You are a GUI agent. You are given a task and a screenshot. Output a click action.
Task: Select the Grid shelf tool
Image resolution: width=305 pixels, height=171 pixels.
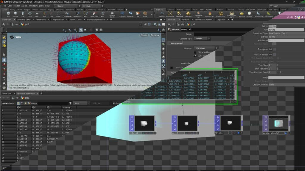37,14
